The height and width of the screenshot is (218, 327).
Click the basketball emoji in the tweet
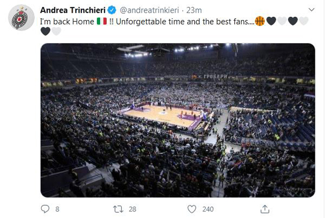259,21
